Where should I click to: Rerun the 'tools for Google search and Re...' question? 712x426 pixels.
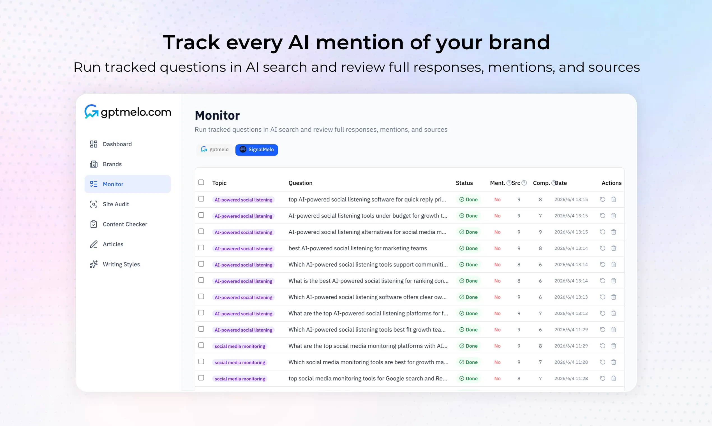pos(603,378)
